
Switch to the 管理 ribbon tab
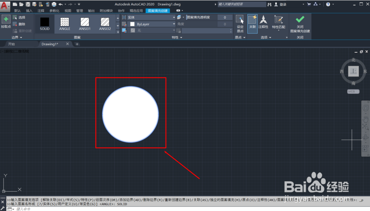tap(80, 11)
